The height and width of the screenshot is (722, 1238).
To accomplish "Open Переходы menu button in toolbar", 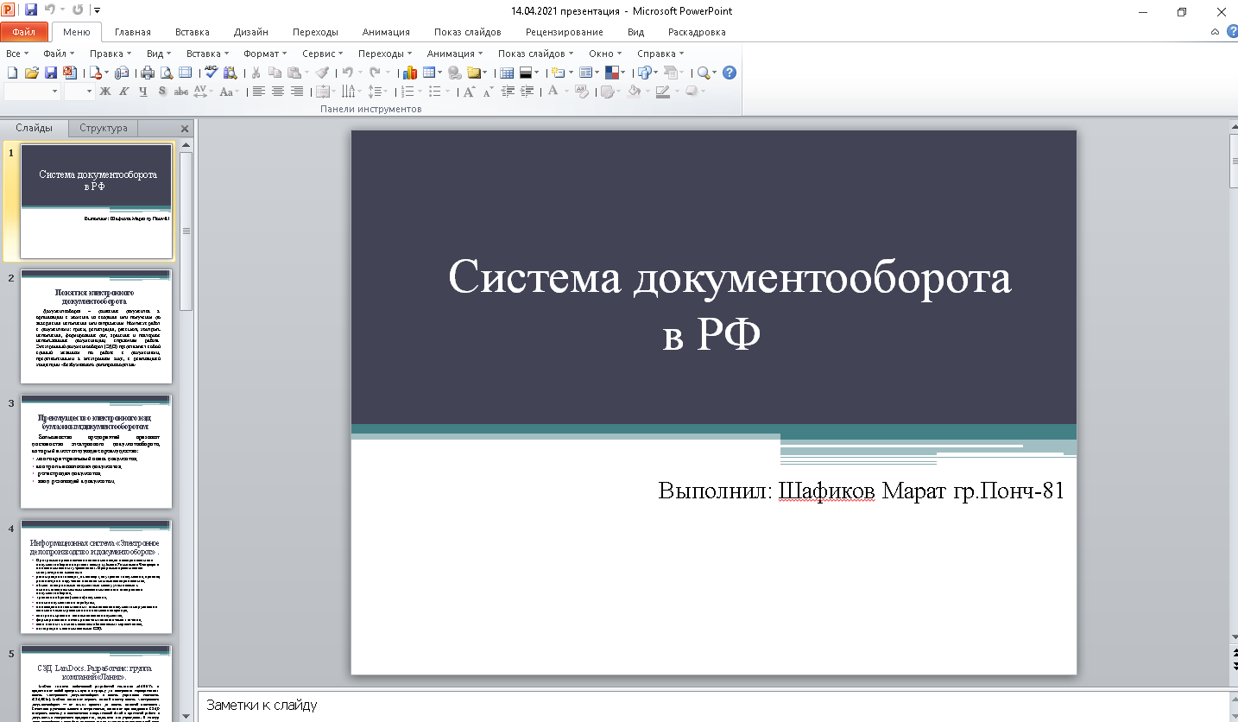I will (x=385, y=54).
